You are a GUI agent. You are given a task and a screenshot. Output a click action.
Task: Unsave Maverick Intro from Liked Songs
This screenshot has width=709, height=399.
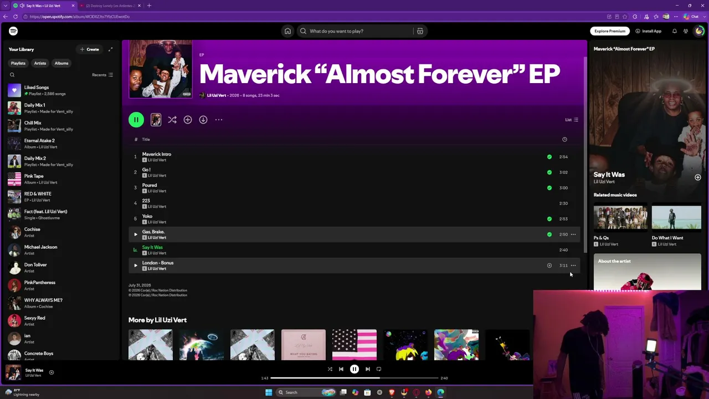[x=549, y=157]
